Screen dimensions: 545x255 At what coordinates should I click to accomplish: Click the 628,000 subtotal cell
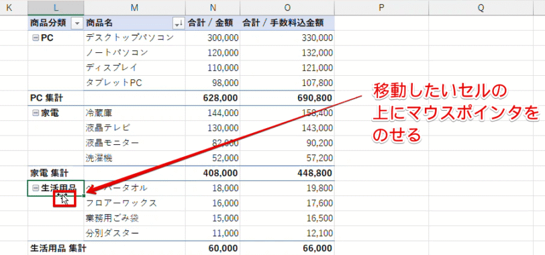tap(212, 98)
